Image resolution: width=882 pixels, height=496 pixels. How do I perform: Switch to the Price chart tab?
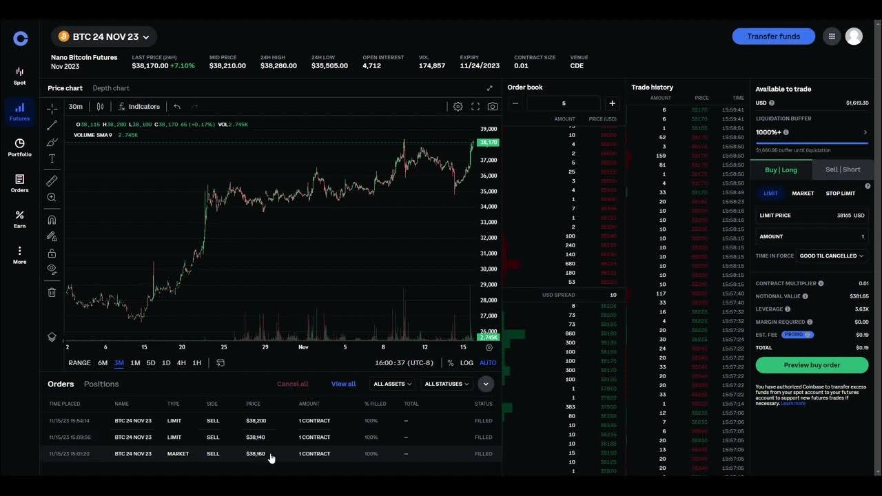pyautogui.click(x=65, y=88)
